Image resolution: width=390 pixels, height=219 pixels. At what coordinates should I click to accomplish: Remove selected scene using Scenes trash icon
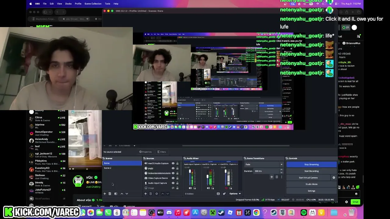[110, 194]
